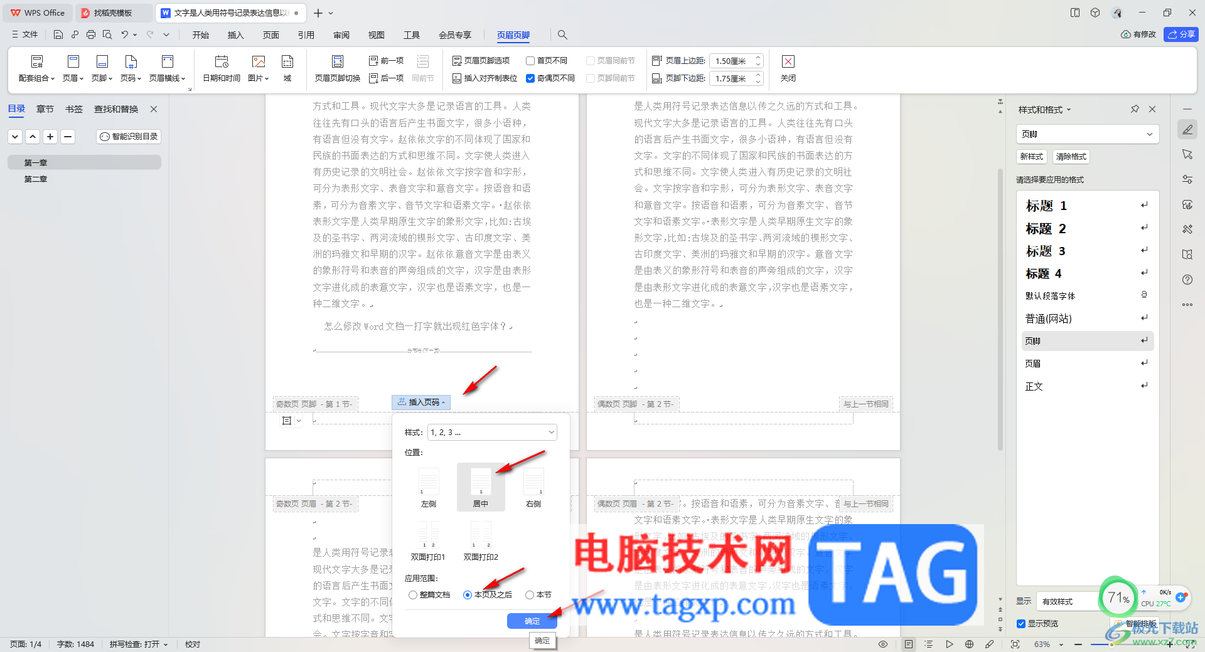Click the selection arrow icon in right sidebar
Screen dimensions: 1205x652
coord(1187,154)
